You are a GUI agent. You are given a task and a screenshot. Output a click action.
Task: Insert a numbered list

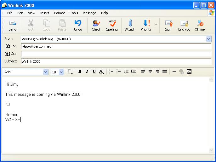point(111,72)
